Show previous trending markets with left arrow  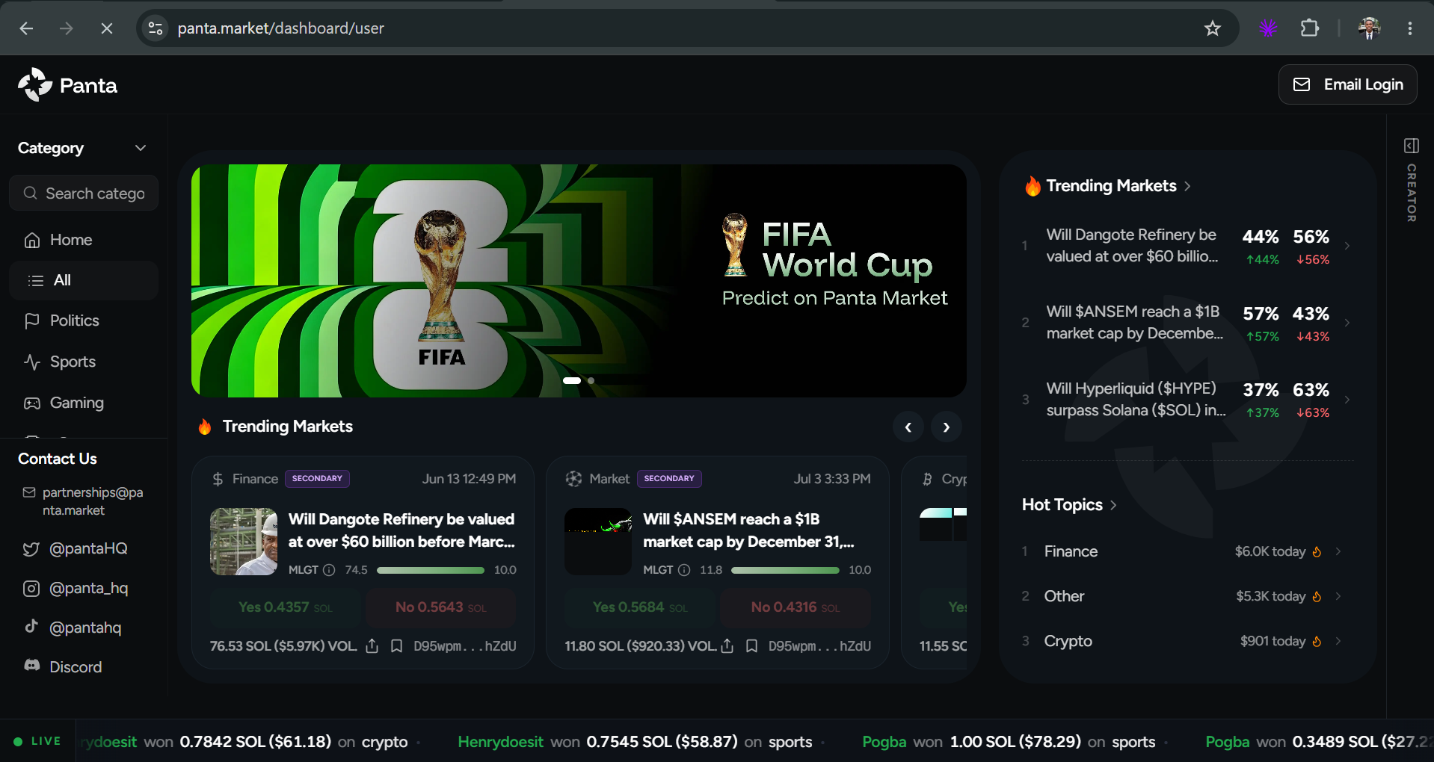(908, 427)
